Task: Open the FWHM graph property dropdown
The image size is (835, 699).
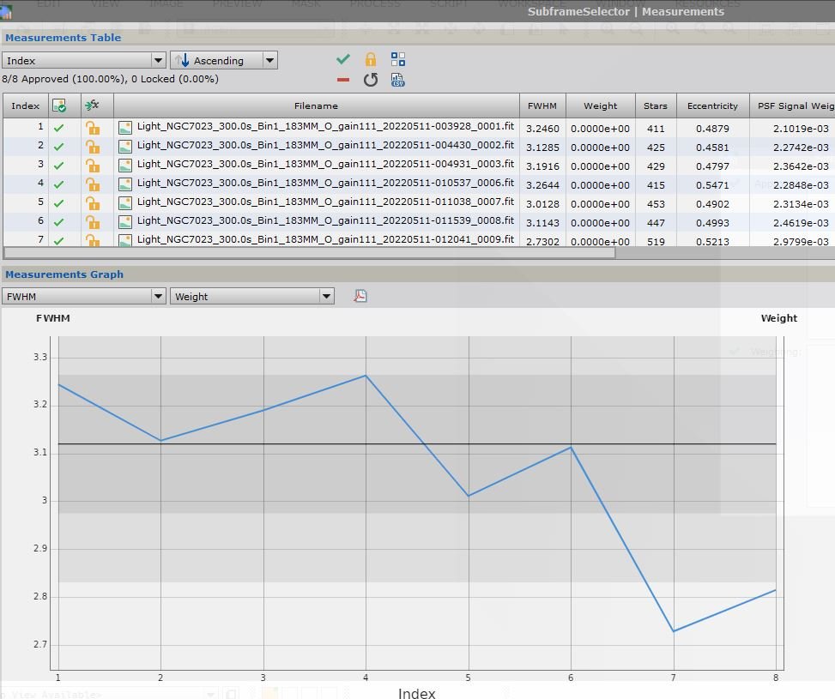Action: tap(83, 297)
